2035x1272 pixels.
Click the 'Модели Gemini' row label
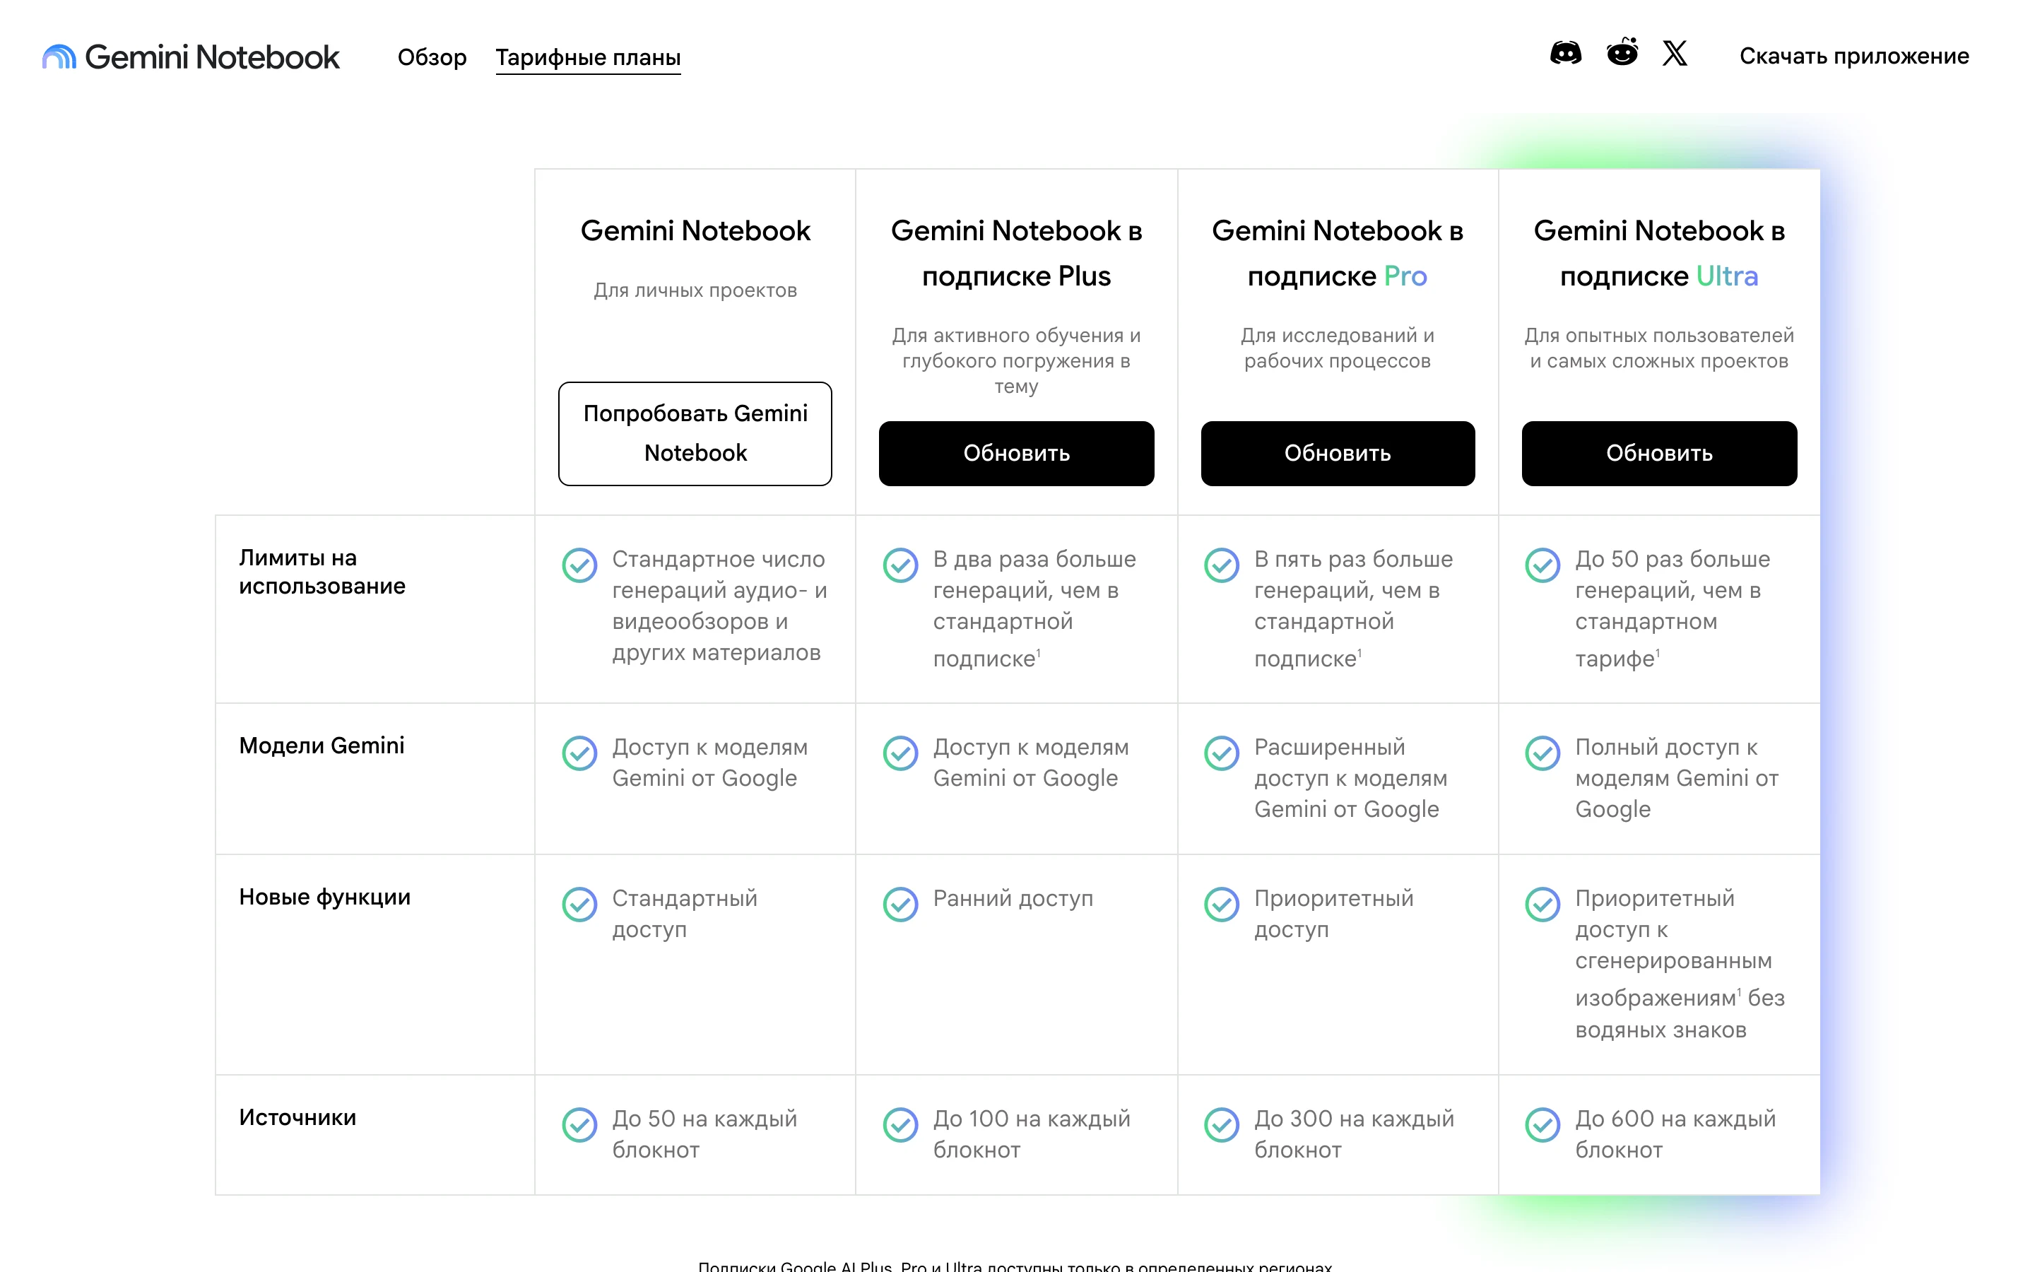tap(322, 746)
